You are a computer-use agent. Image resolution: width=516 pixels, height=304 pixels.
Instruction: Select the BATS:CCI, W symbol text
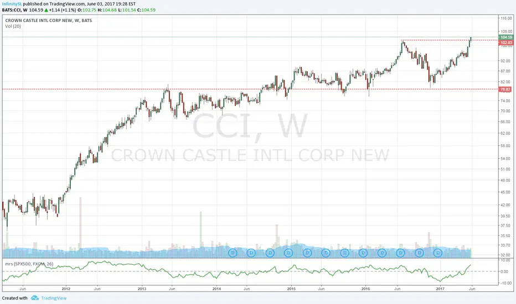(x=15, y=10)
